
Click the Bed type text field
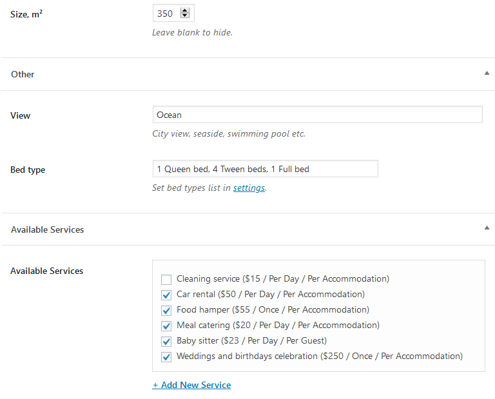265,169
